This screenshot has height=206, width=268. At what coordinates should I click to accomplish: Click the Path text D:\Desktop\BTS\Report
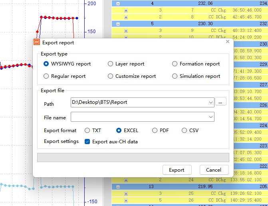click(99, 102)
